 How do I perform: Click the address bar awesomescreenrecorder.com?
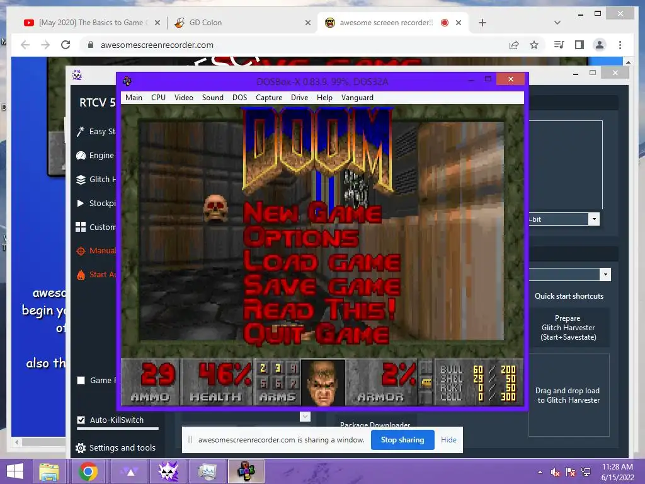(x=157, y=45)
